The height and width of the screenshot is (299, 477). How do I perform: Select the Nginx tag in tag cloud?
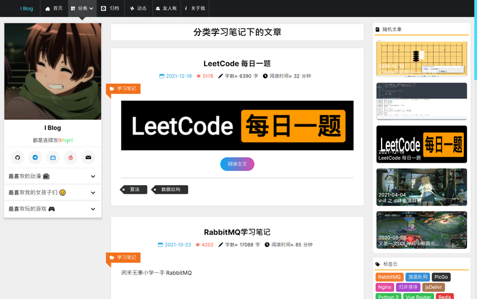(385, 287)
